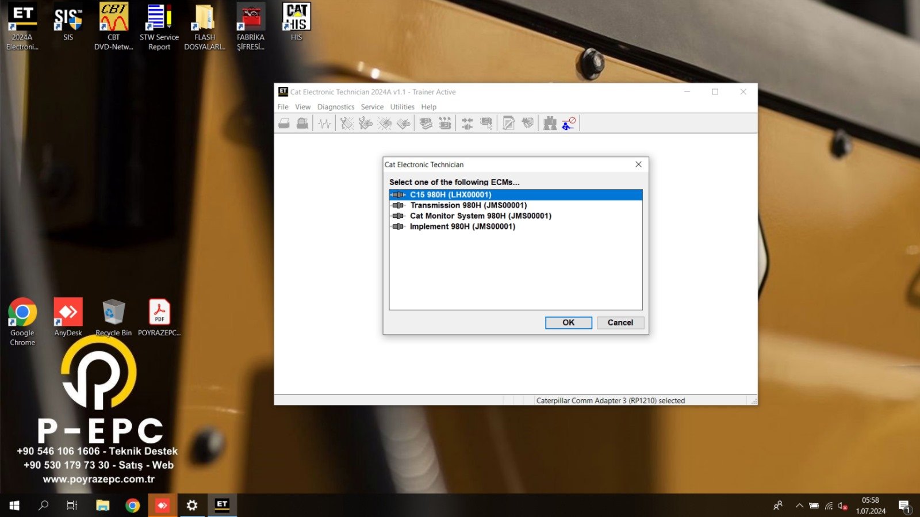Image resolution: width=920 pixels, height=517 pixels.
Task: Open the Status Tool waveform icon
Action: (325, 123)
